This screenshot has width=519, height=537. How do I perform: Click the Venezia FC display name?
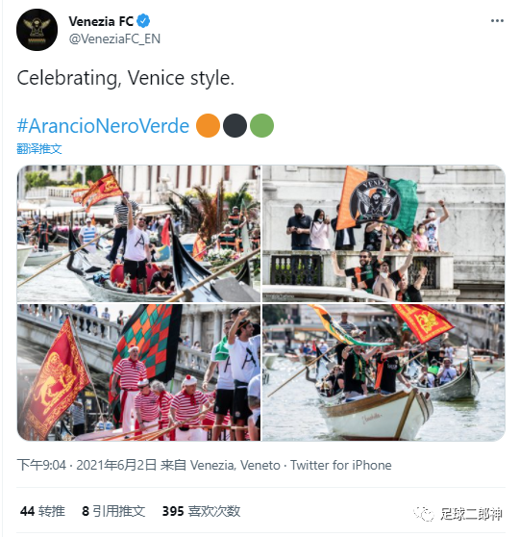101,21
